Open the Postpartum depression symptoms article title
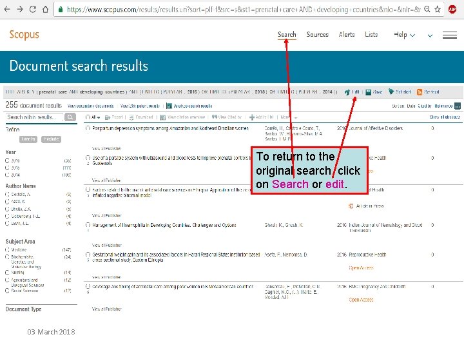The height and width of the screenshot is (348, 464). coord(170,128)
